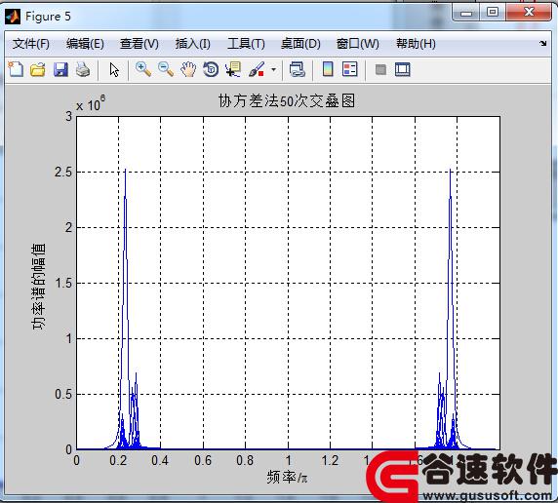This screenshot has height=503, width=558.
Task: Toggle the Data Cursor tool
Action: (x=233, y=69)
